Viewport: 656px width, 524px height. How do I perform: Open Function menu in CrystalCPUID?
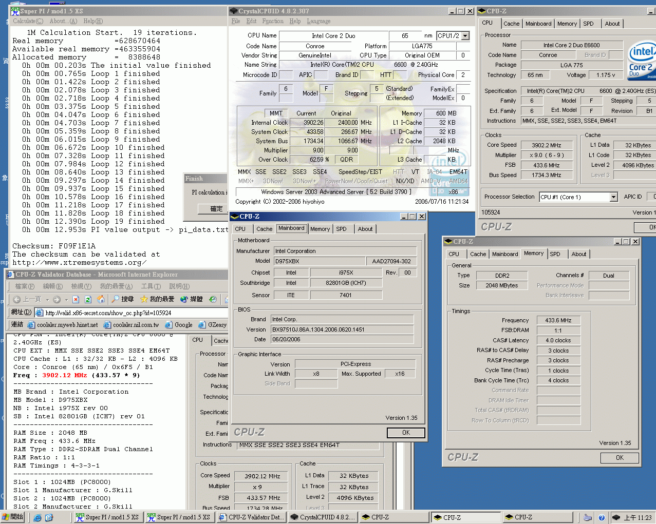pos(273,21)
